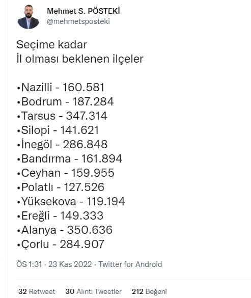
Task: Click the heading text Seçime kadar
Action: (52, 45)
